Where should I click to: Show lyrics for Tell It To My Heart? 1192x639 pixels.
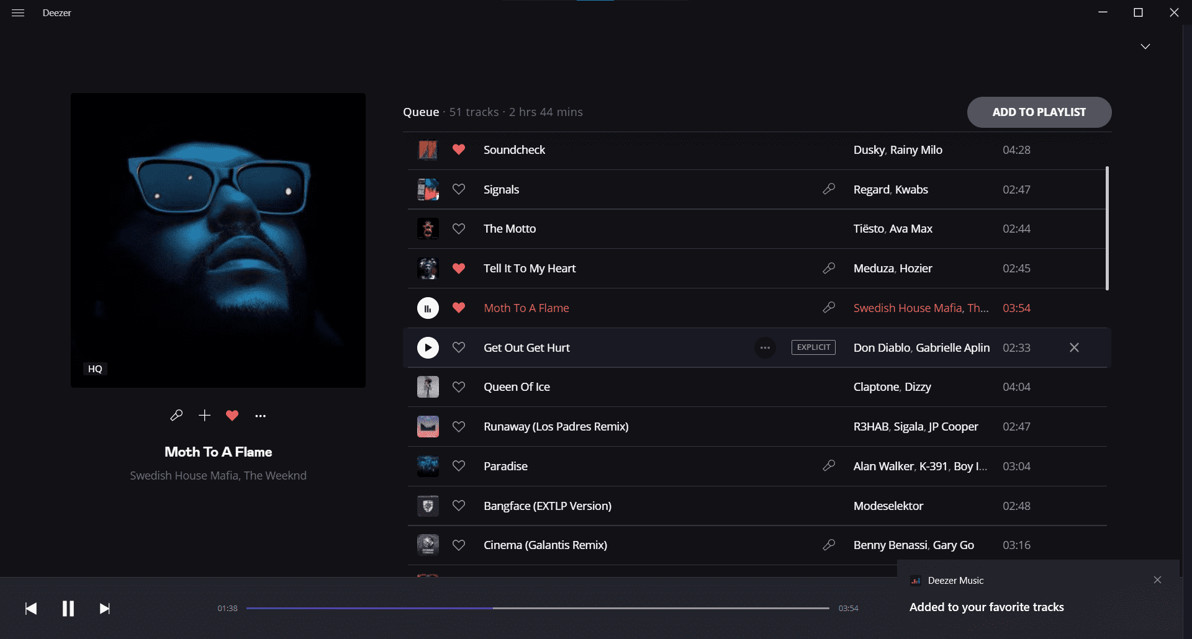coord(829,268)
